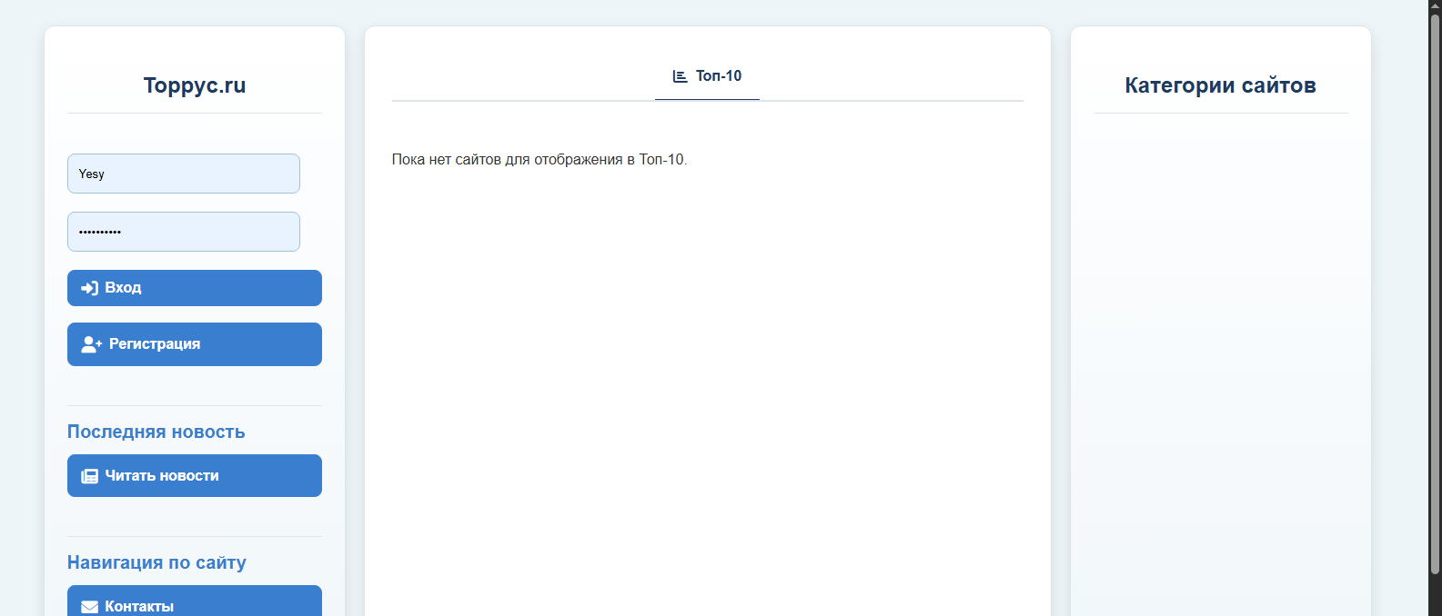Screen dimensions: 1442x616
Task: Open Читать новости to read news
Action: tap(194, 476)
